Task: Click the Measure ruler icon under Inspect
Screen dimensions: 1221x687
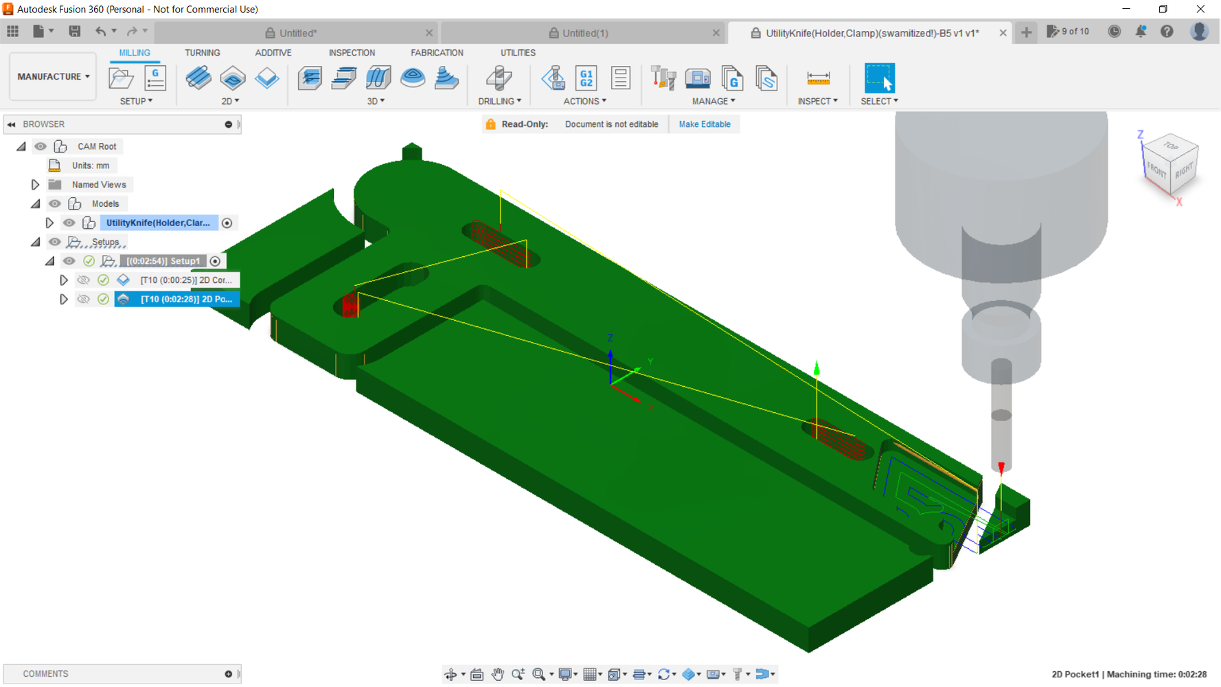Action: point(818,78)
